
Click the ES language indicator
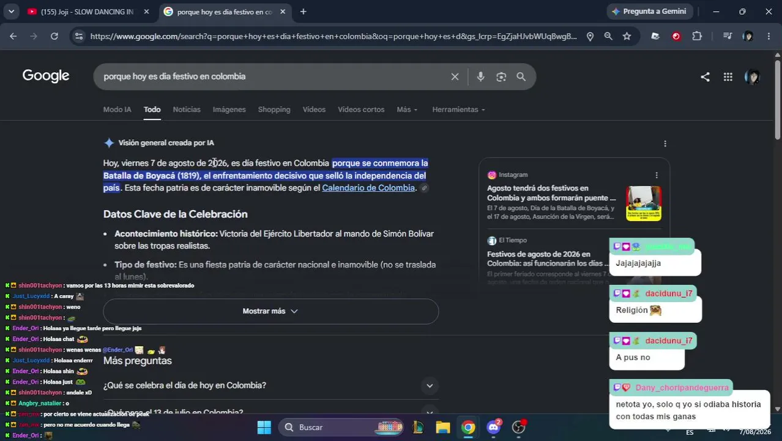point(690,432)
